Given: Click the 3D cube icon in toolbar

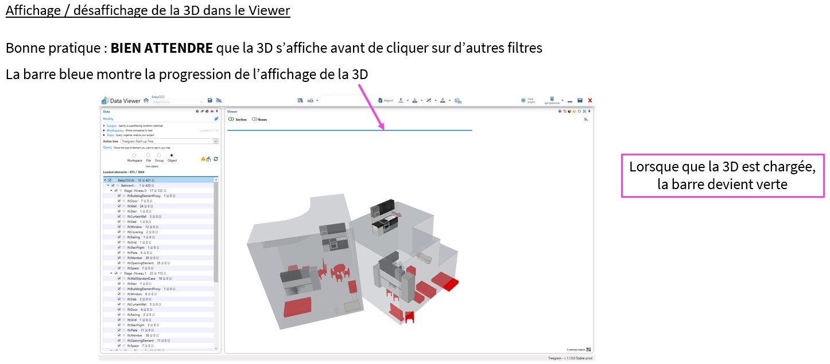Looking at the screenshot, I should click(x=458, y=101).
